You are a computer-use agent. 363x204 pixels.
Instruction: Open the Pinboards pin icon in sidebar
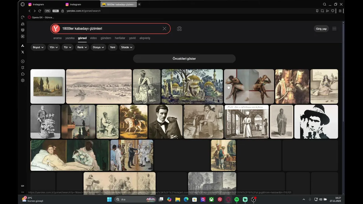(x=23, y=68)
